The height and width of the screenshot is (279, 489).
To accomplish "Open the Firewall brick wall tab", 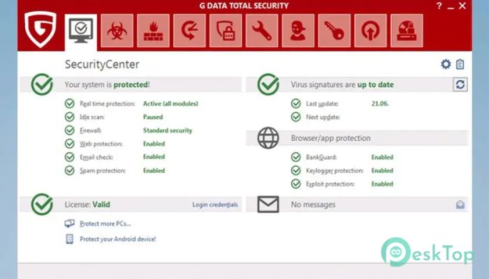I will pos(153,31).
